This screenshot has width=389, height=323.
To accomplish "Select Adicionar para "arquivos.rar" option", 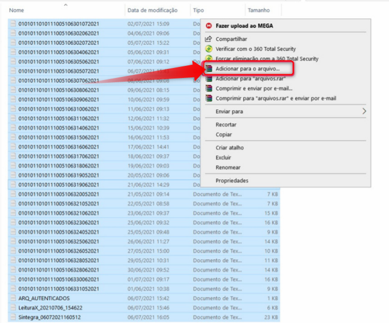I will (x=250, y=79).
